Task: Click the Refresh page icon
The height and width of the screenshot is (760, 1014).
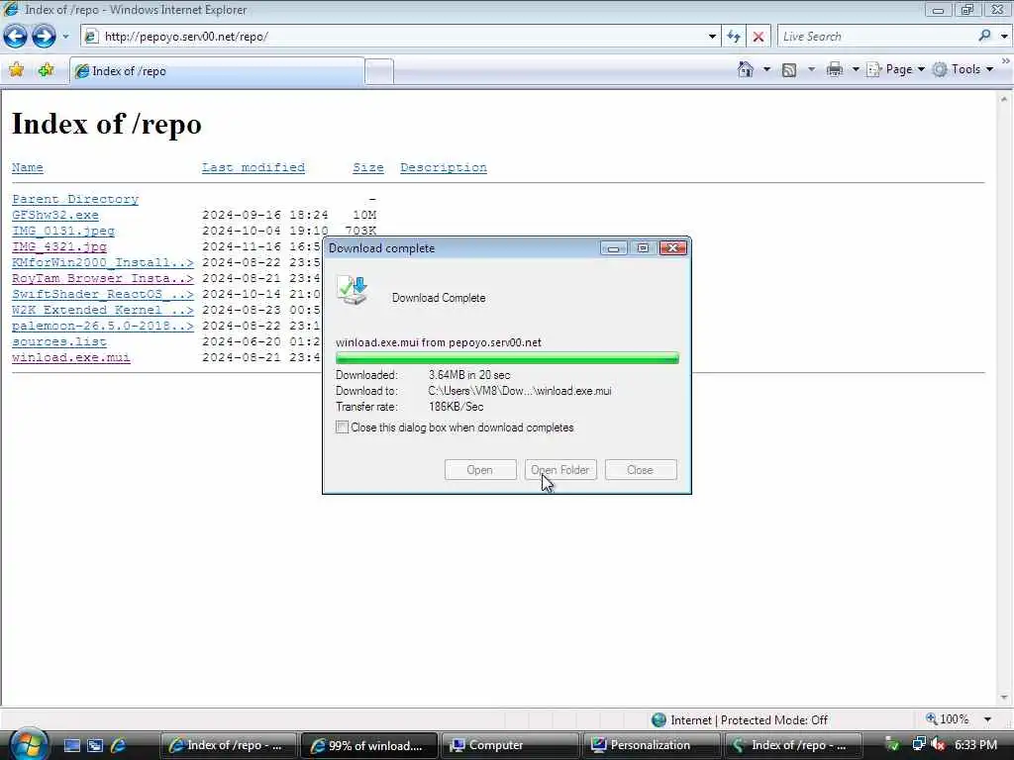Action: click(734, 37)
